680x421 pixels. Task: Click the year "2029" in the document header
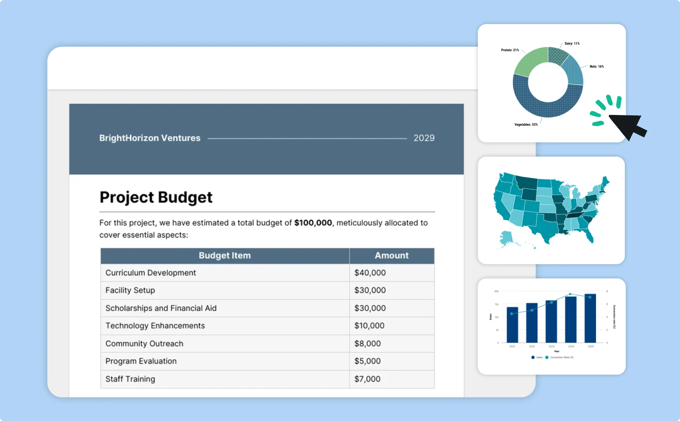[424, 138]
